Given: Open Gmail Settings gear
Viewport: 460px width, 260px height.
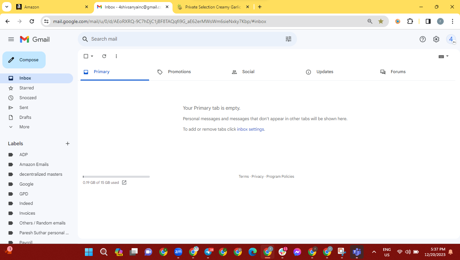Looking at the screenshot, I should tap(436, 39).
